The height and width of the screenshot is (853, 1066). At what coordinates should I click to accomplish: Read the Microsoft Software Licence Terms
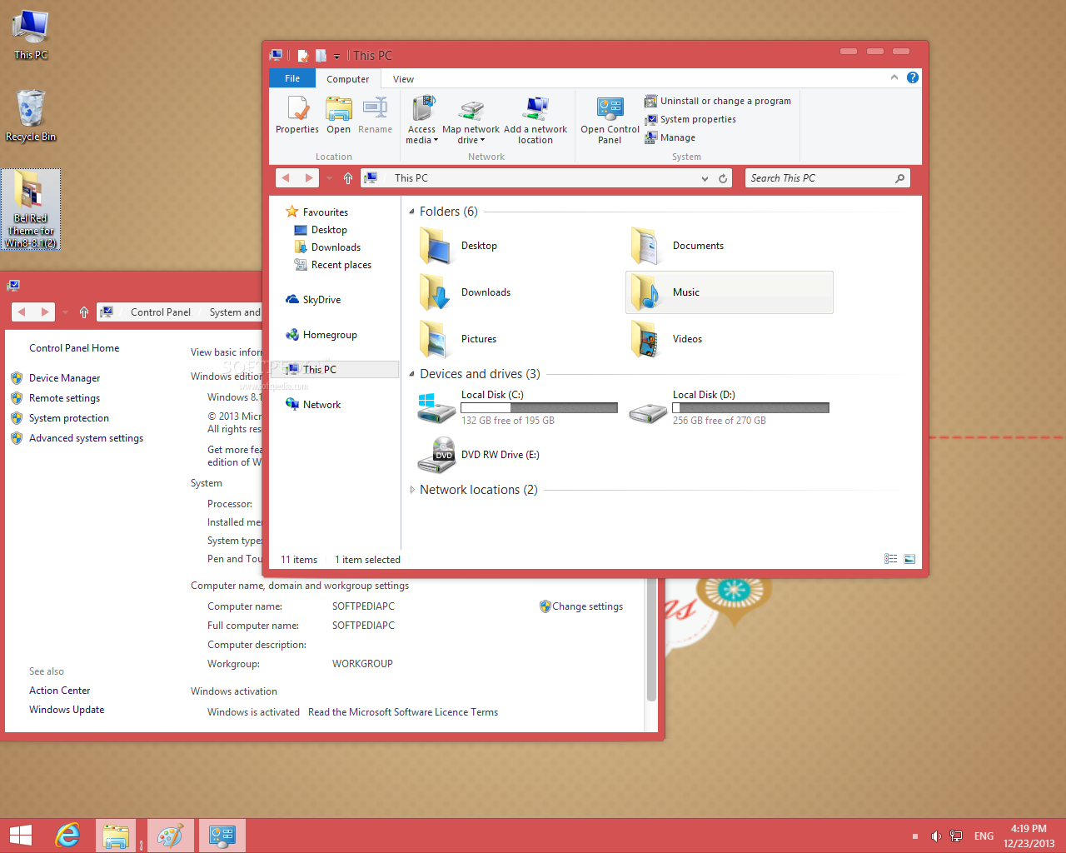point(403,712)
